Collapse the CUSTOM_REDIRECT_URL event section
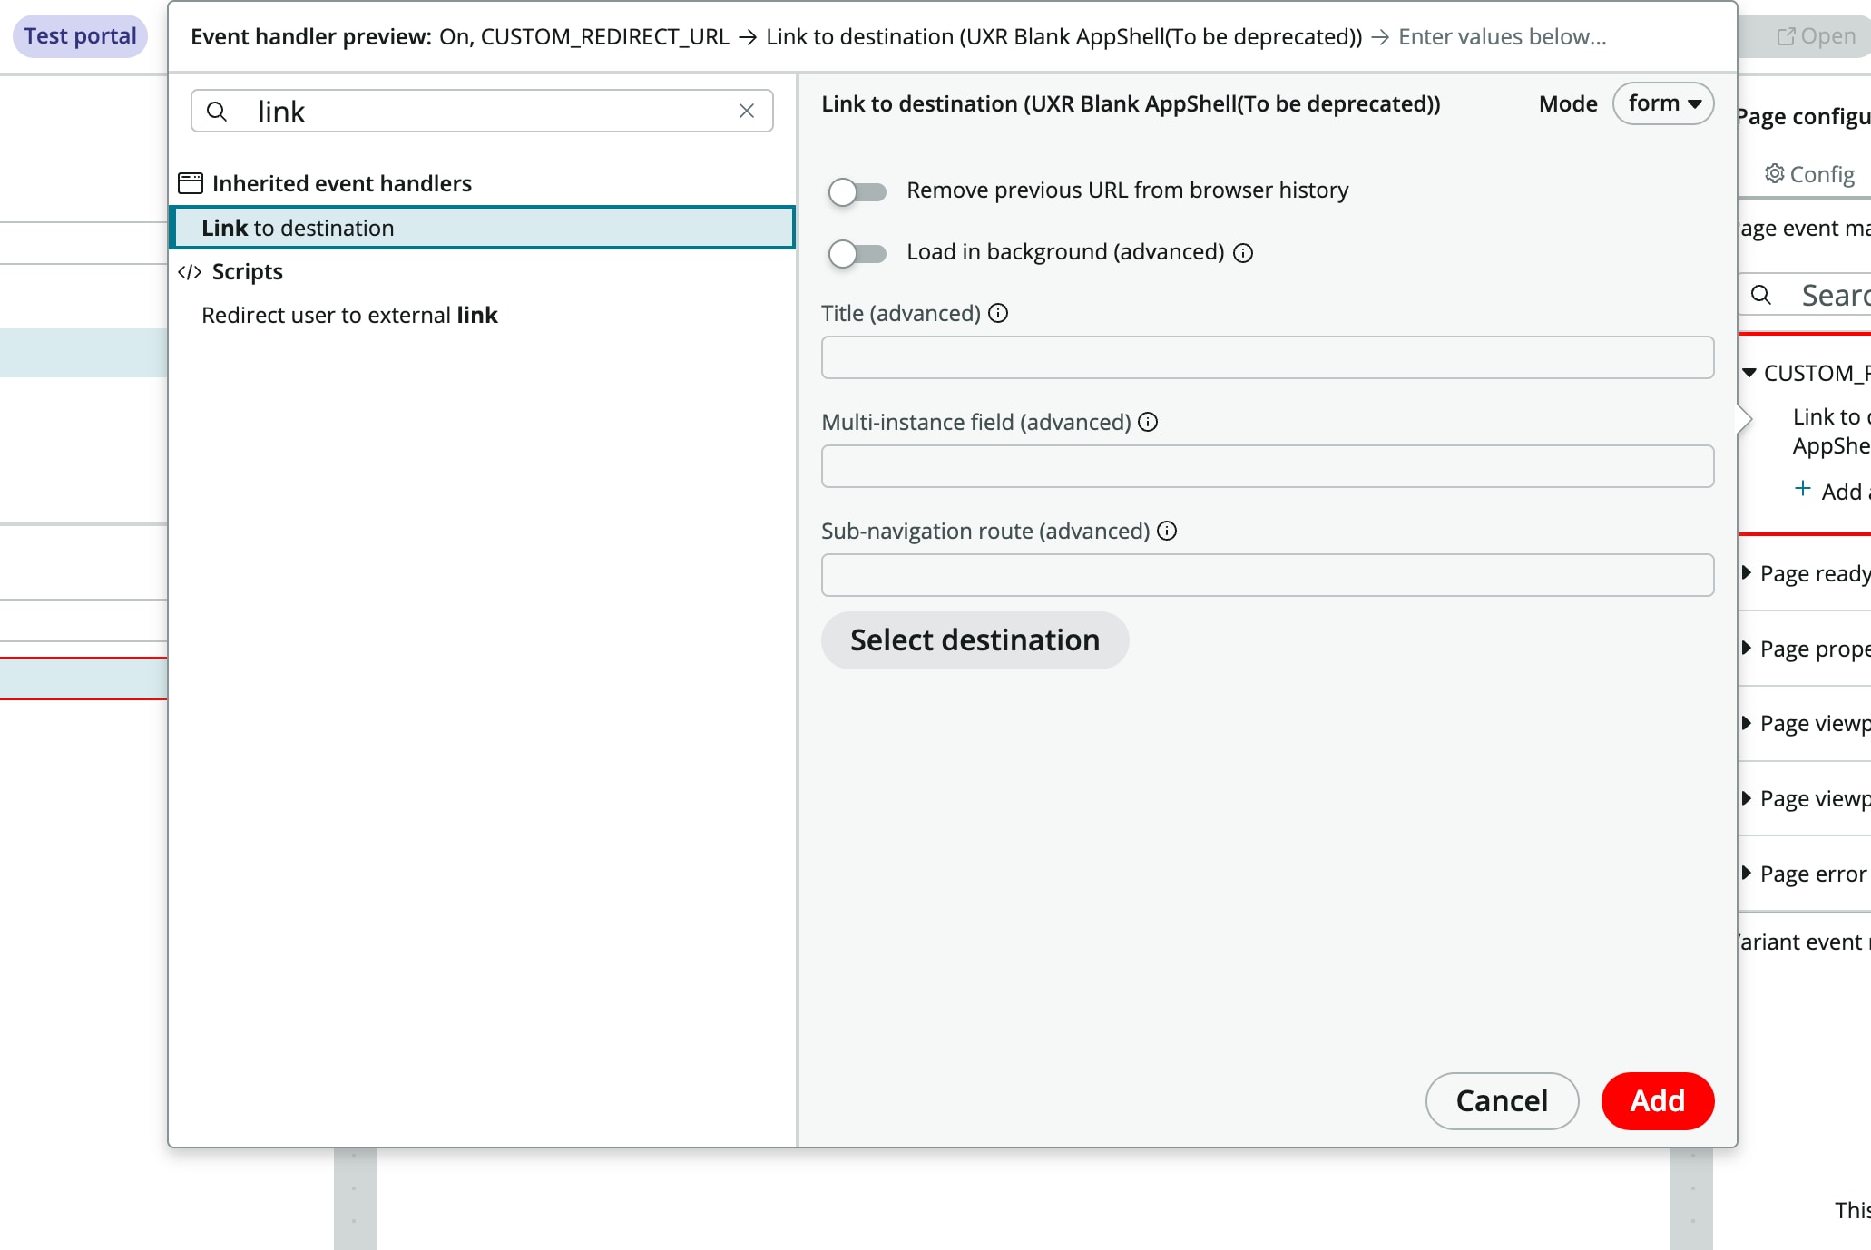This screenshot has width=1871, height=1250. point(1749,372)
